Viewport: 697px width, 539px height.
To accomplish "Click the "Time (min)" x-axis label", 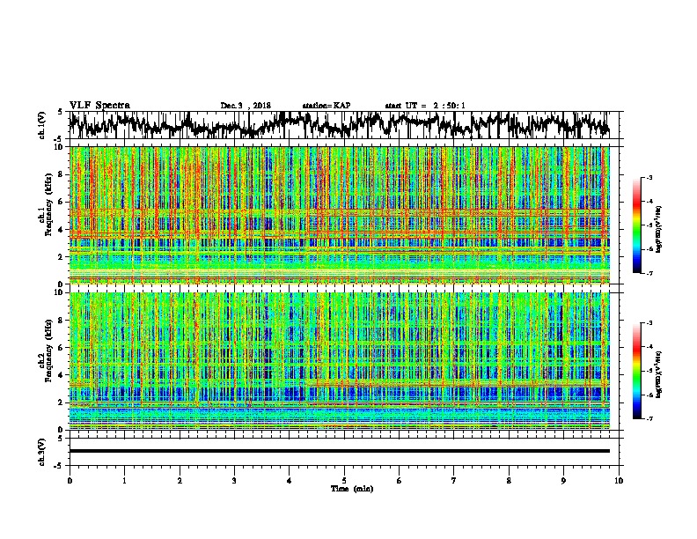I will click(x=352, y=489).
